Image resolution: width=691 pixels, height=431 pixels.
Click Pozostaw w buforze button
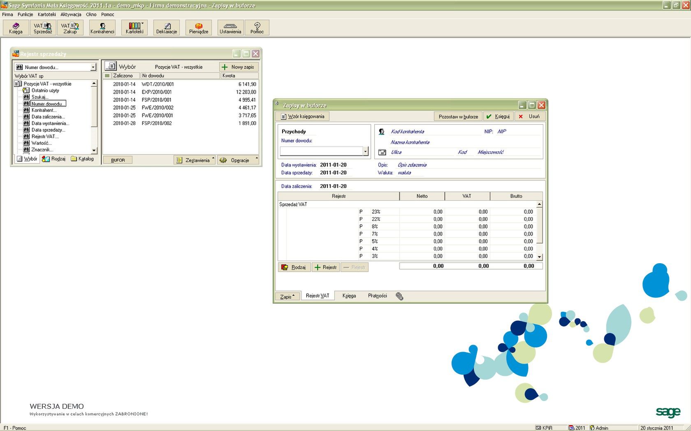tap(458, 116)
